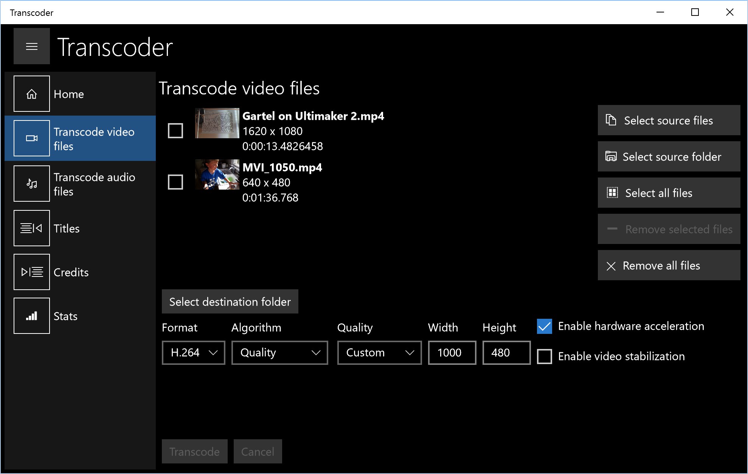Open the Quality dropdown showing Custom
The height and width of the screenshot is (474, 748).
coord(379,352)
